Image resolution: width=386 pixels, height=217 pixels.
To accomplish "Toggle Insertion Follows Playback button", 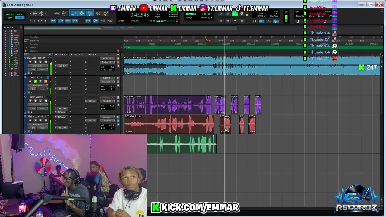I will tap(75, 21).
